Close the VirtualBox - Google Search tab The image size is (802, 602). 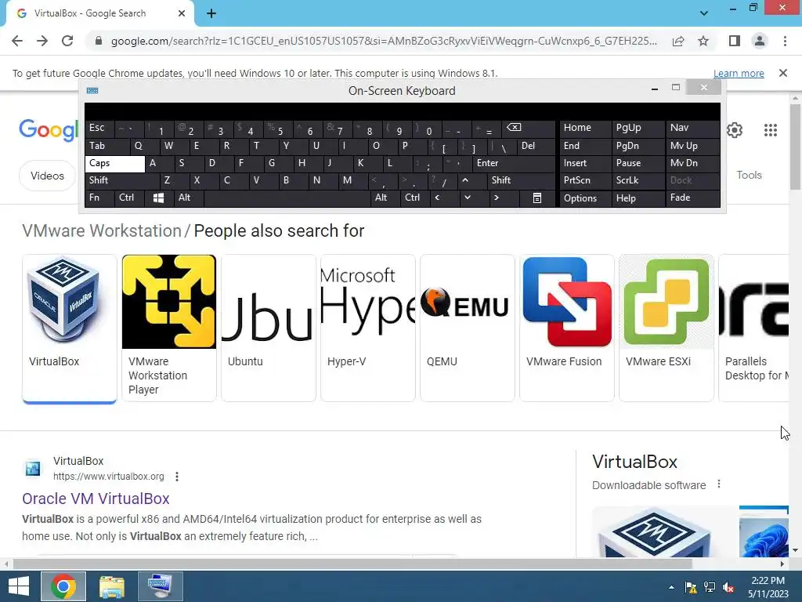click(x=182, y=13)
